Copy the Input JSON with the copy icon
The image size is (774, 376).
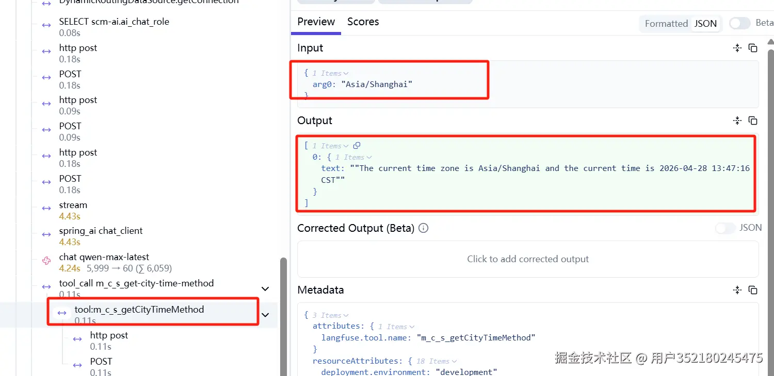click(x=753, y=48)
